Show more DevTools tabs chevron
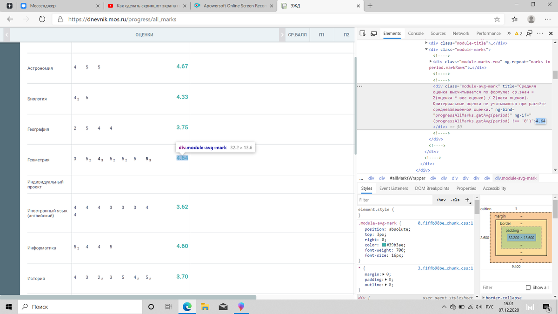This screenshot has height=314, width=558. click(509, 33)
